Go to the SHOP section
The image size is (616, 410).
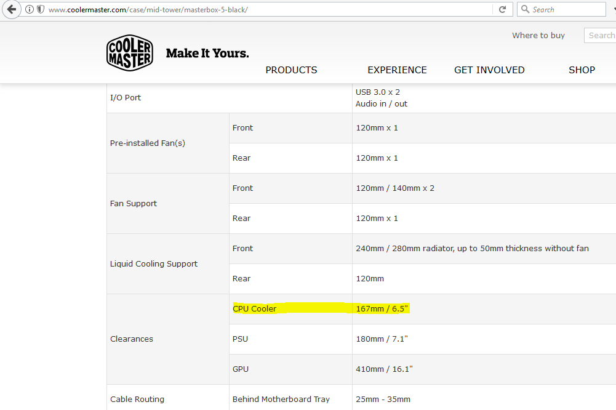582,70
